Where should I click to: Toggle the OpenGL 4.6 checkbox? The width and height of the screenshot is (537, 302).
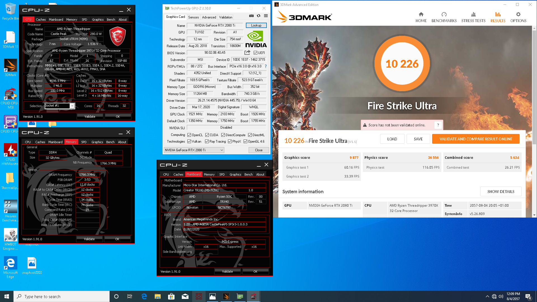(x=246, y=141)
